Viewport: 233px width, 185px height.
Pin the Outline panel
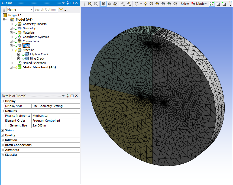coord(67,3)
